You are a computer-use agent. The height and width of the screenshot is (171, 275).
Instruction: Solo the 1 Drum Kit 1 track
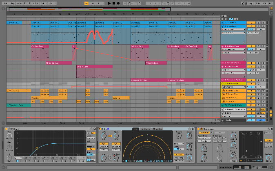coord(258,23)
